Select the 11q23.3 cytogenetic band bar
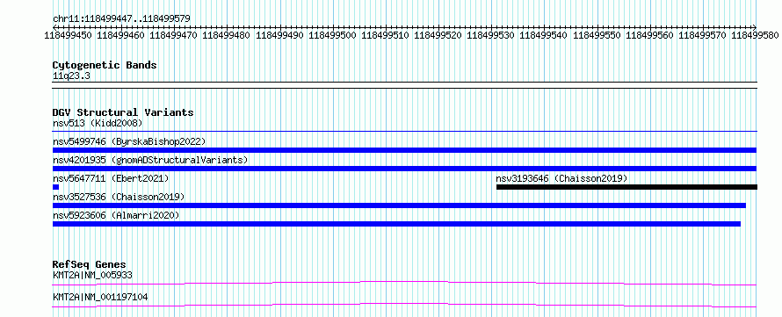The width and height of the screenshot is (782, 317). coord(405,84)
